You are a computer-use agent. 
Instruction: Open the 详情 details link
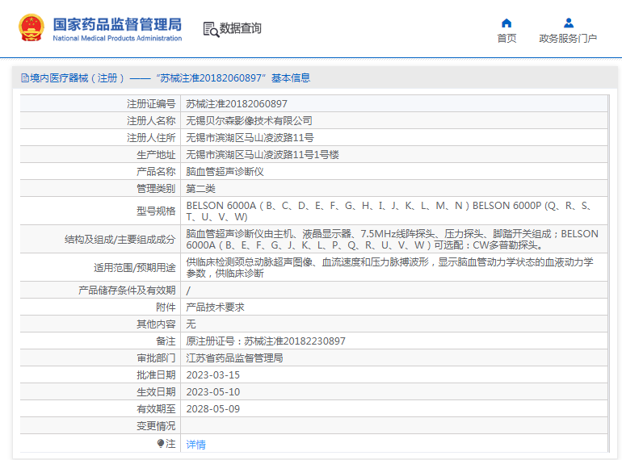(x=196, y=445)
